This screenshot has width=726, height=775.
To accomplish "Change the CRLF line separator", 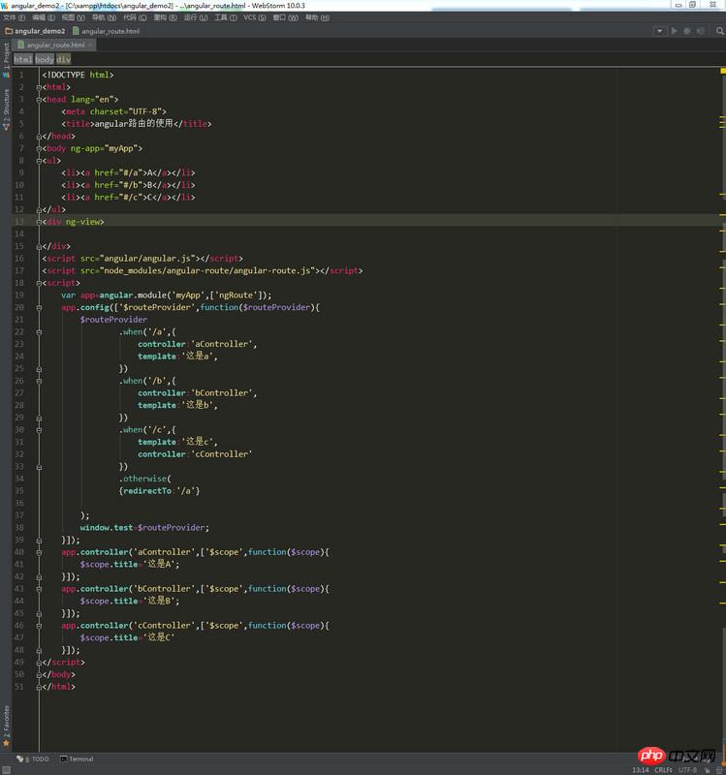I will point(663,770).
